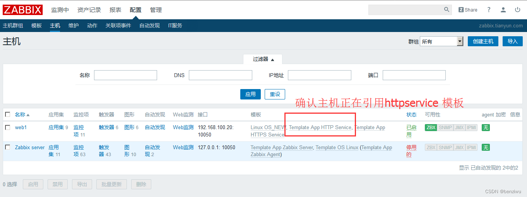Tick the select-all hosts checkbox
Viewport: 527px width, 197px height.
coord(8,114)
